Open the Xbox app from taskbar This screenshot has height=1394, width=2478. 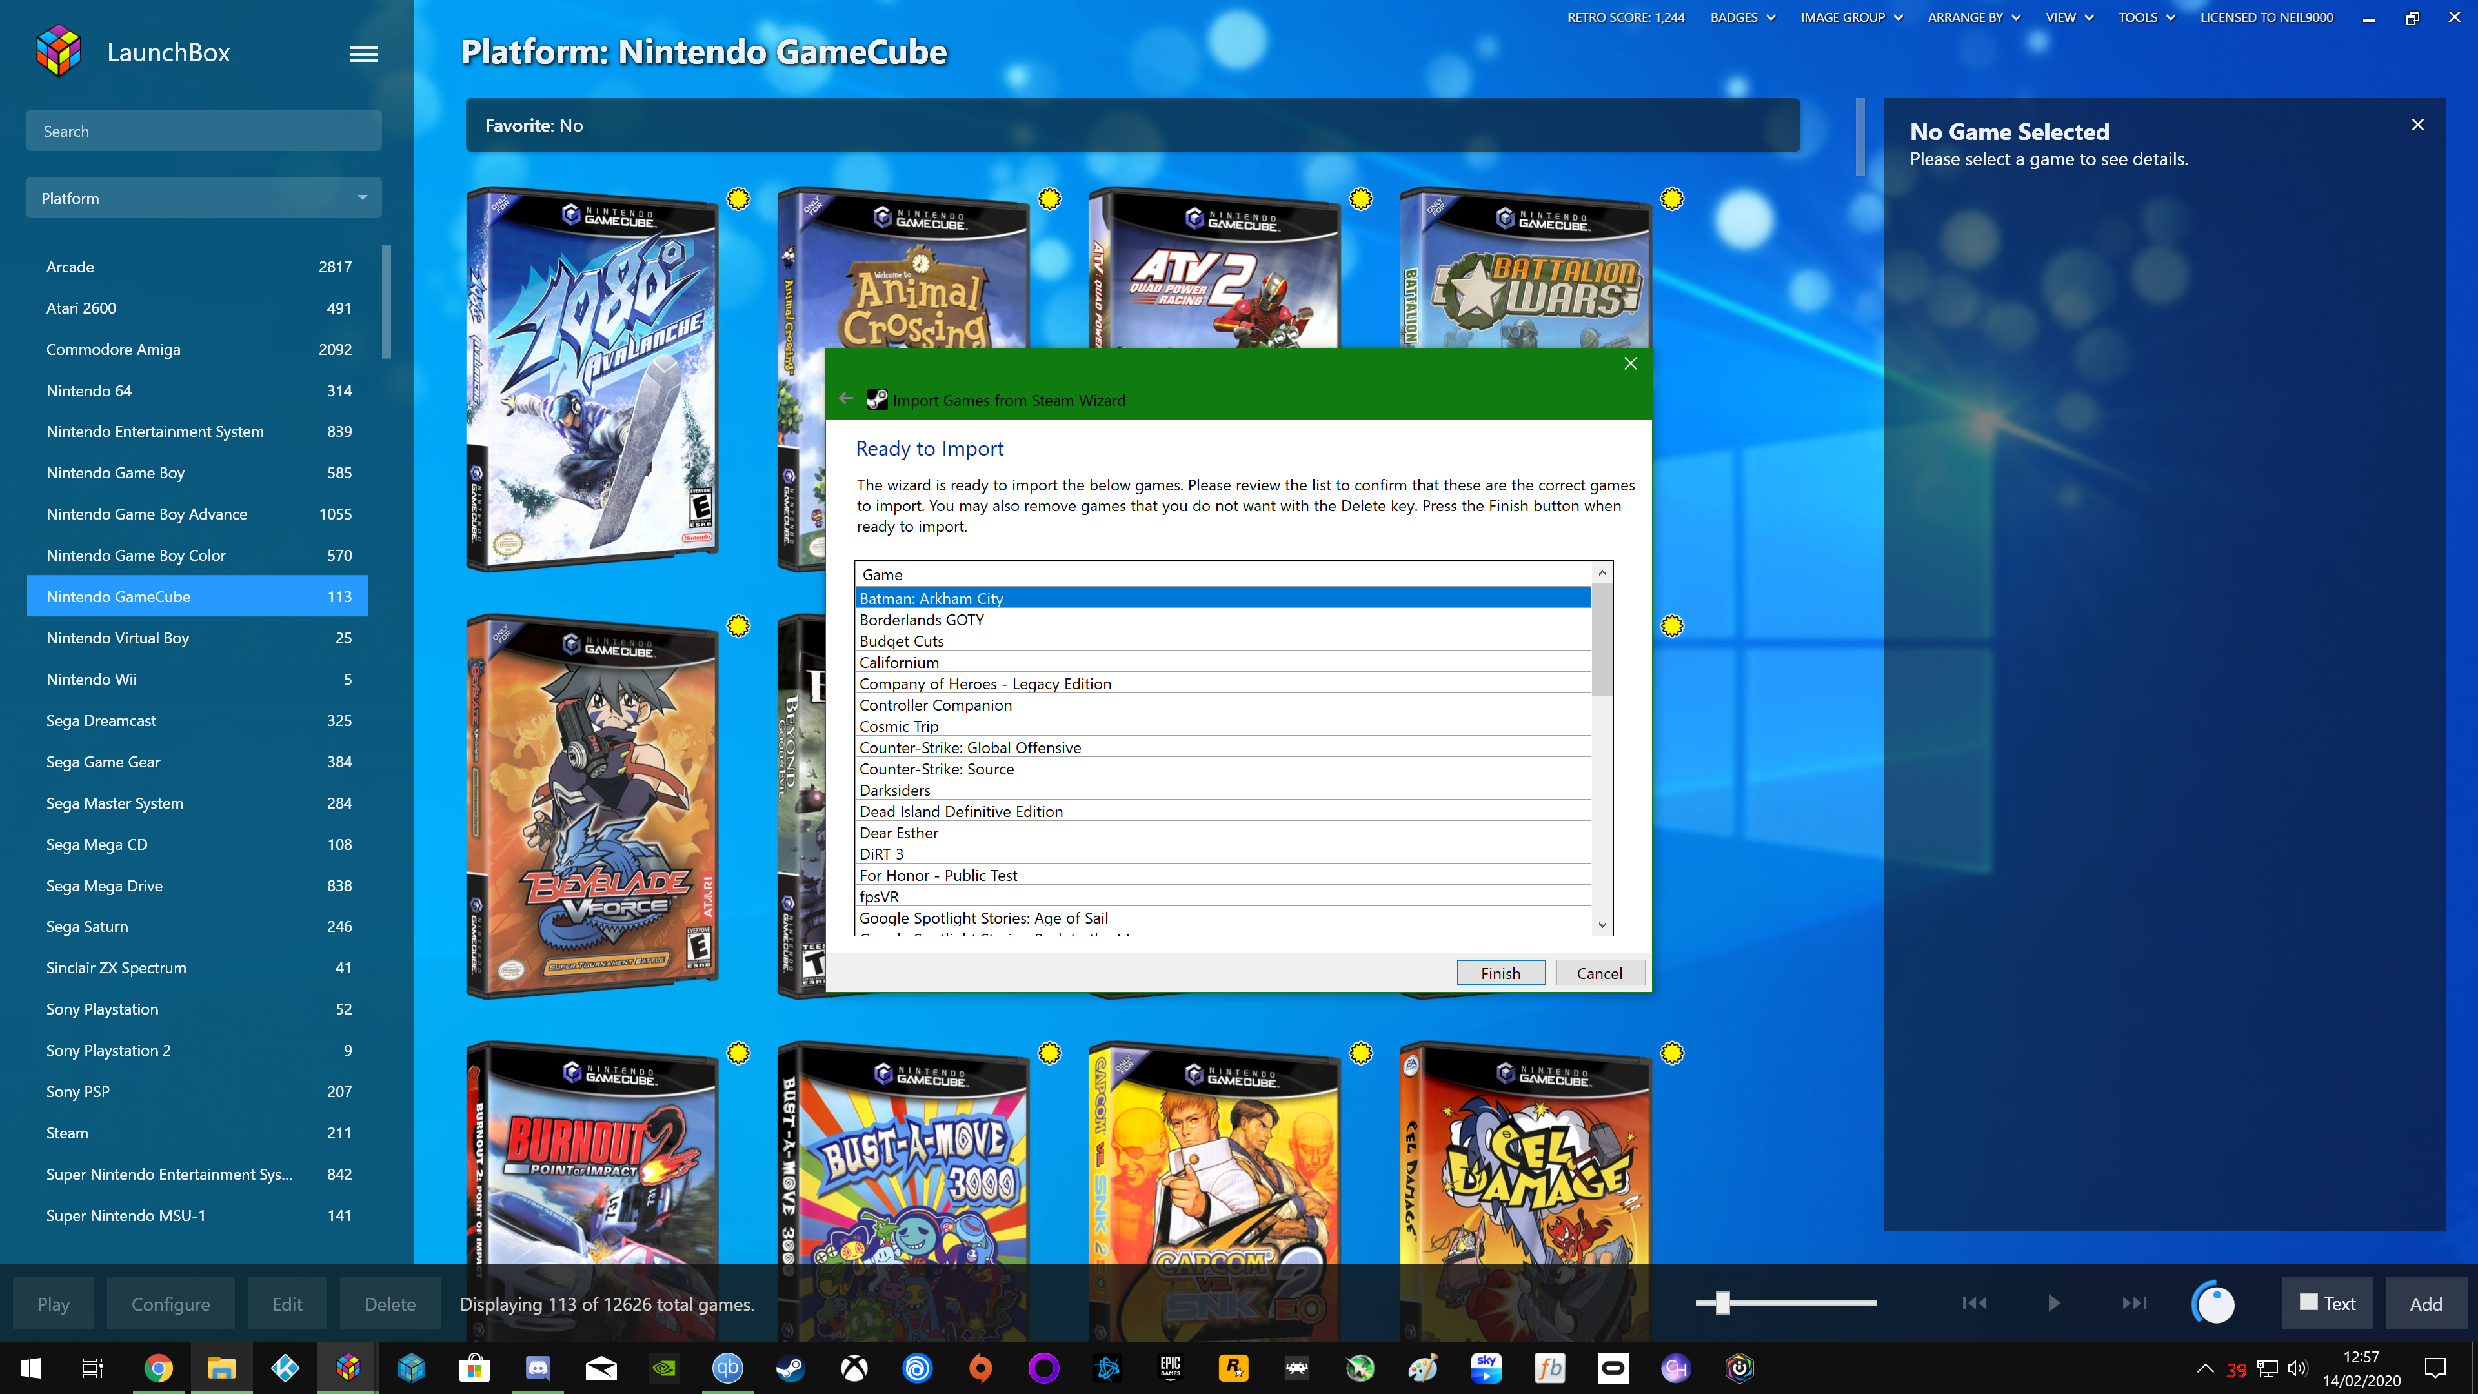[854, 1368]
